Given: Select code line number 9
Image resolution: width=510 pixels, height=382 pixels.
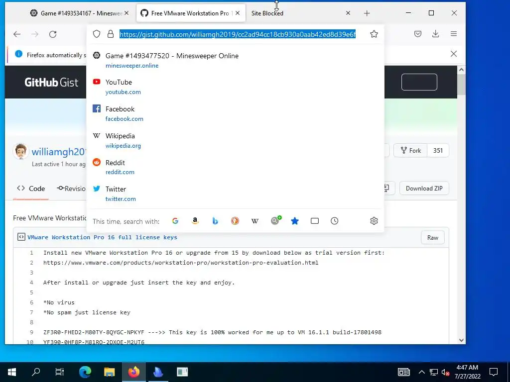Looking at the screenshot, I should tap(31, 332).
